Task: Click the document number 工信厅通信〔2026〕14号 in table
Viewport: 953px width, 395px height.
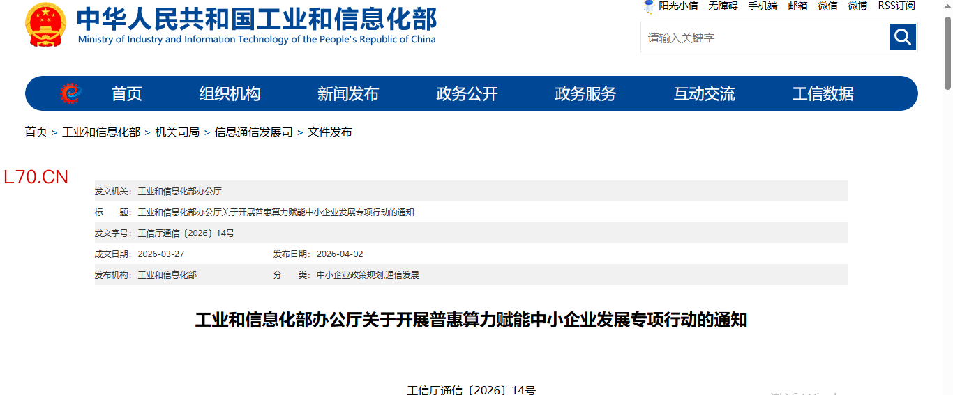Action: point(186,233)
